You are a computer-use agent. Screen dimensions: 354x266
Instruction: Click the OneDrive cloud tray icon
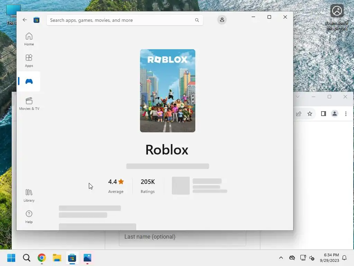click(x=292, y=258)
